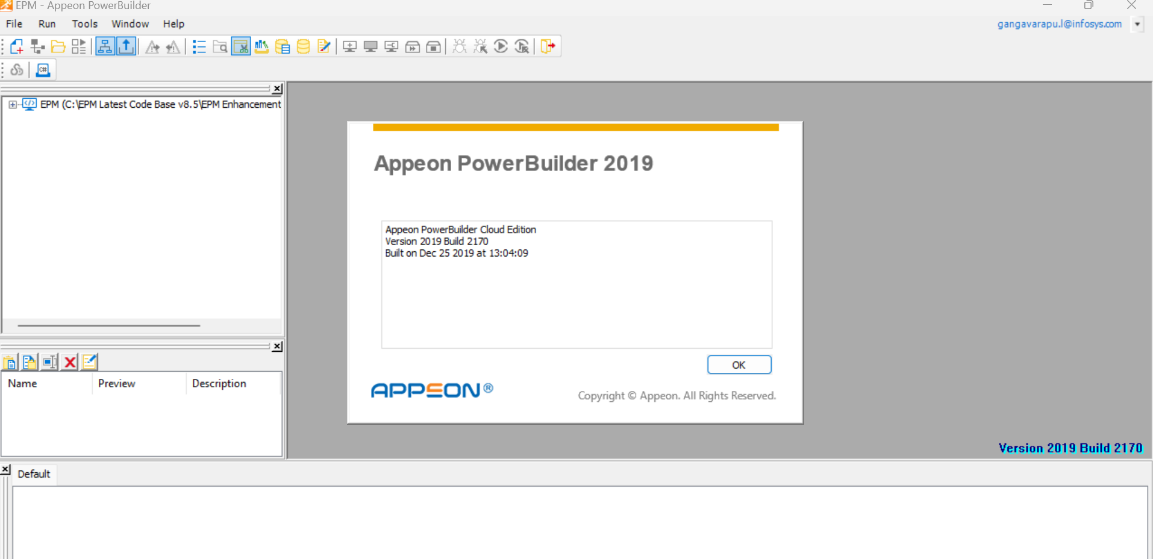This screenshot has width=1153, height=559.
Task: Open the Tools menu
Action: pyautogui.click(x=84, y=24)
